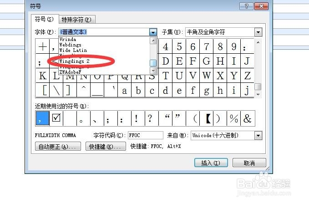This screenshot has width=309, height=204.
Task: Expand the 来自 Unicode source dropdown
Action: click(258, 136)
